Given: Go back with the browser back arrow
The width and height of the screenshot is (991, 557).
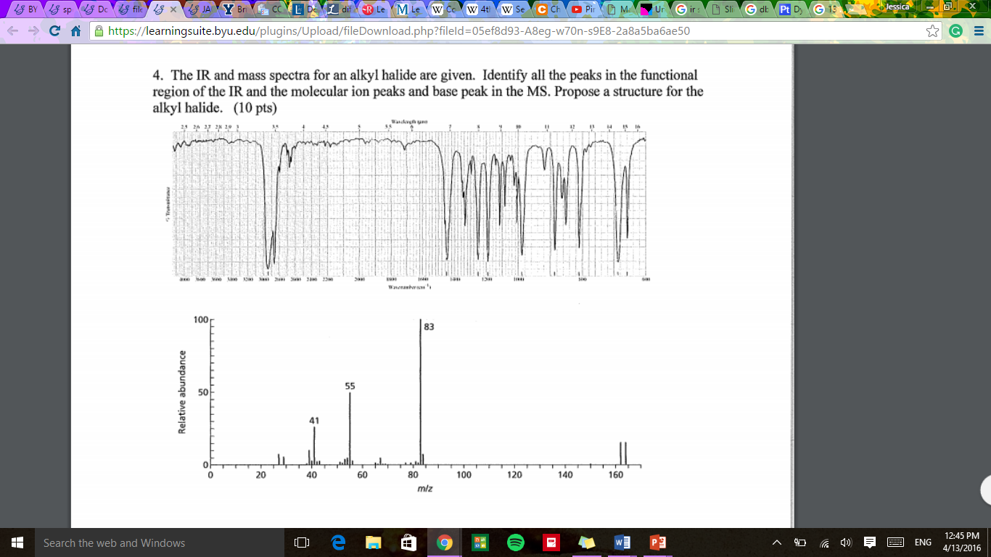Looking at the screenshot, I should coord(13,31).
